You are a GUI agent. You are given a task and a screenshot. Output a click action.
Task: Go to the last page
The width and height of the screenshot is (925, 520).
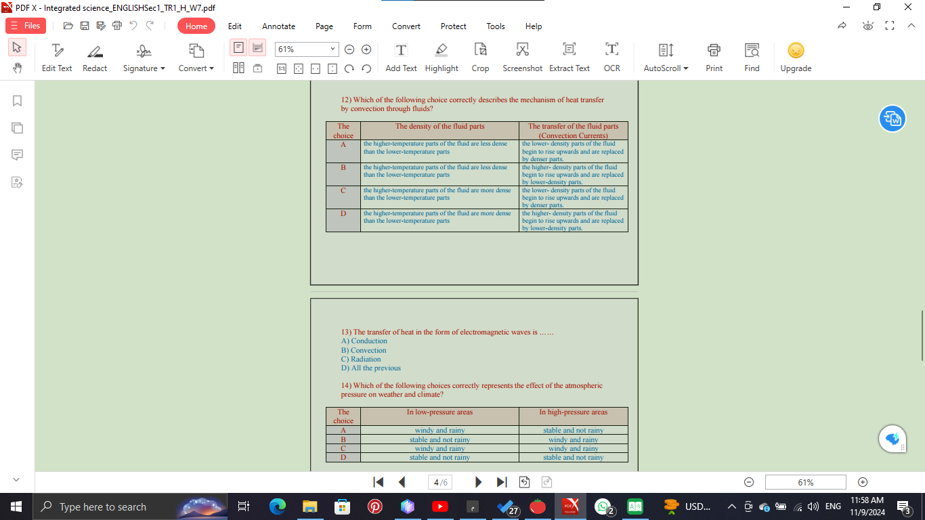tap(502, 482)
